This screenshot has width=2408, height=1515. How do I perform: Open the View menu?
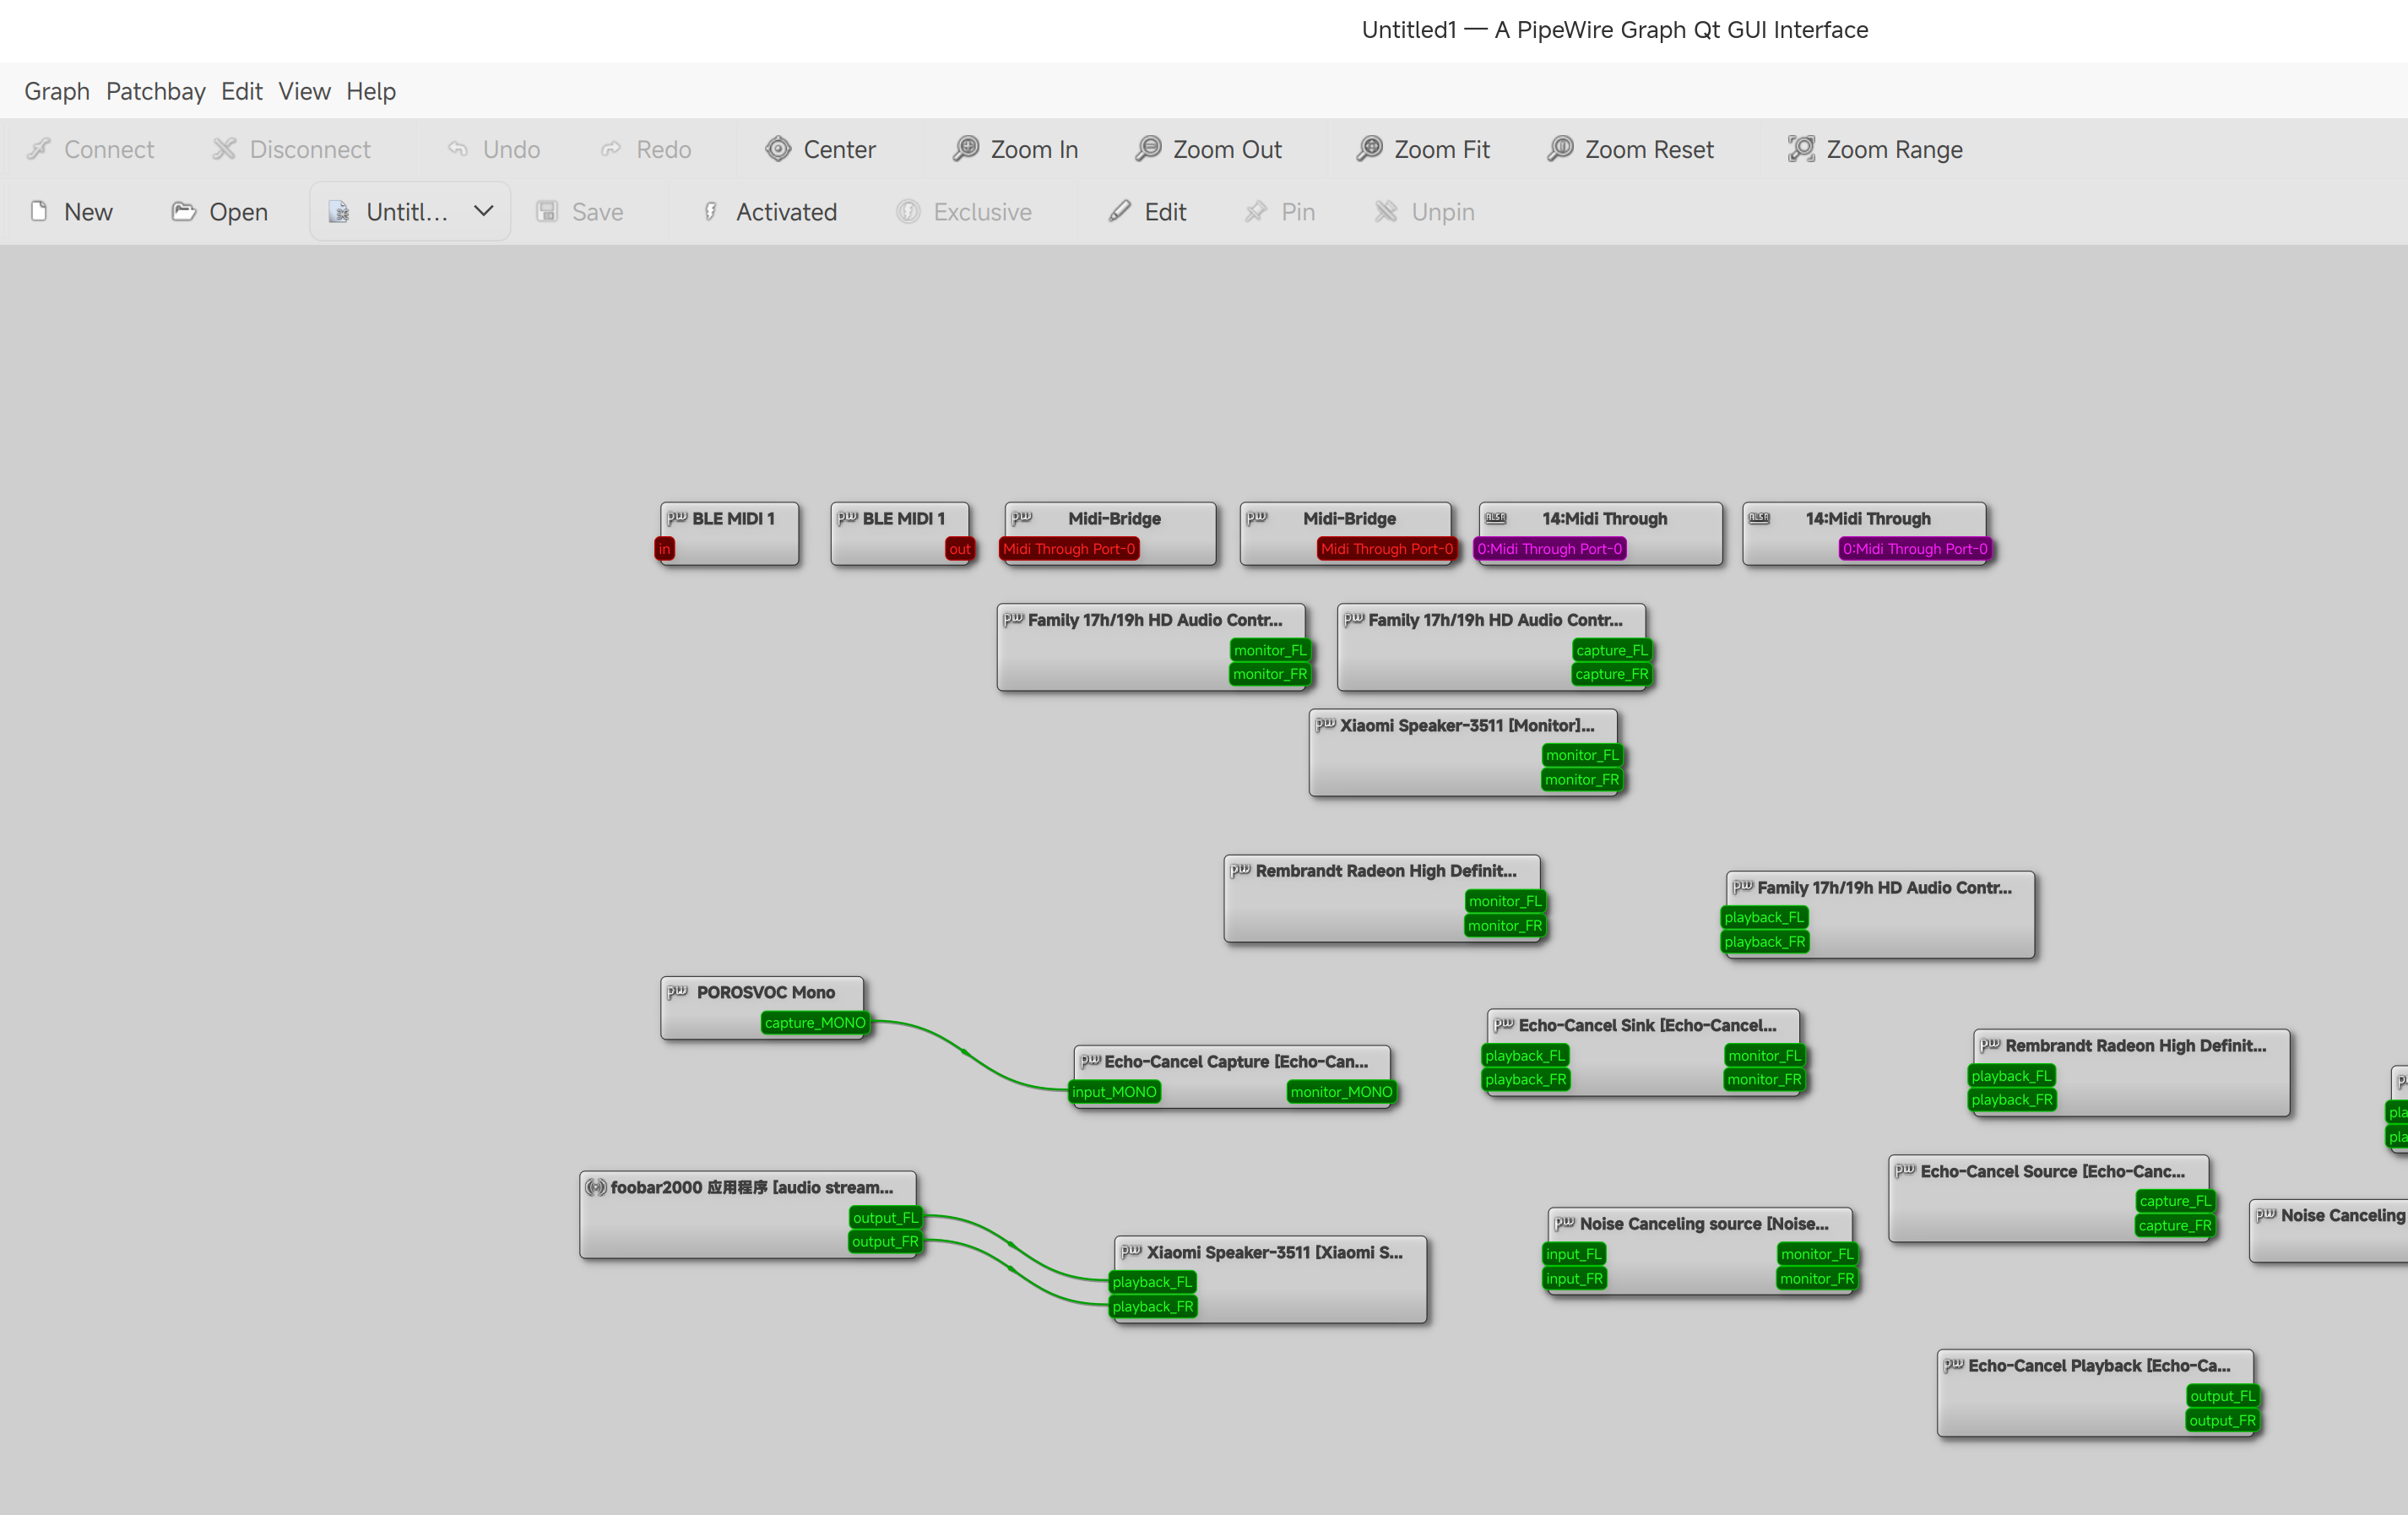click(x=304, y=91)
